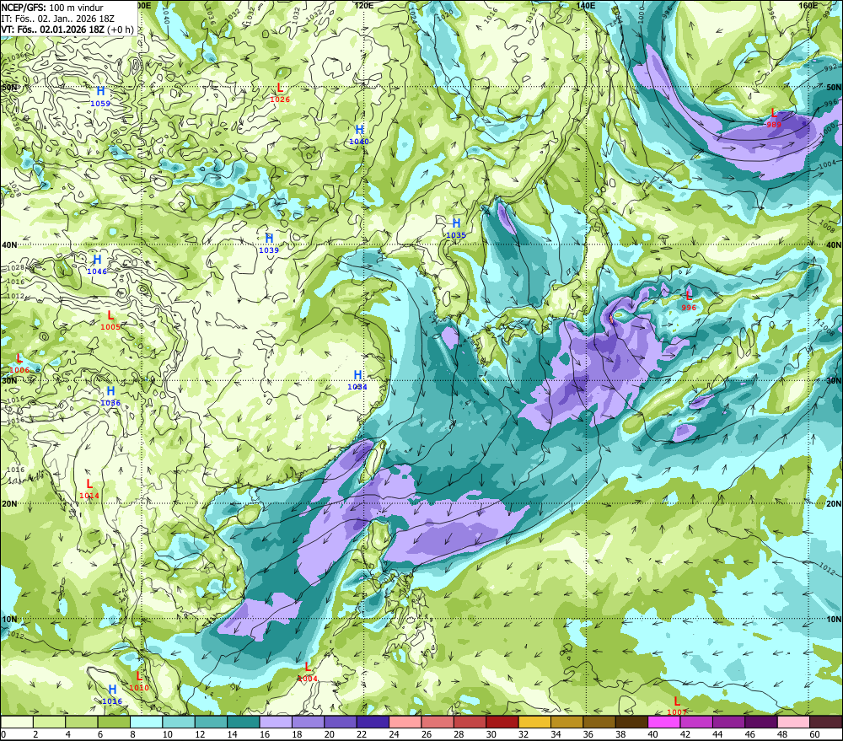Select the L 1004 low-pressure marker

tap(308, 672)
